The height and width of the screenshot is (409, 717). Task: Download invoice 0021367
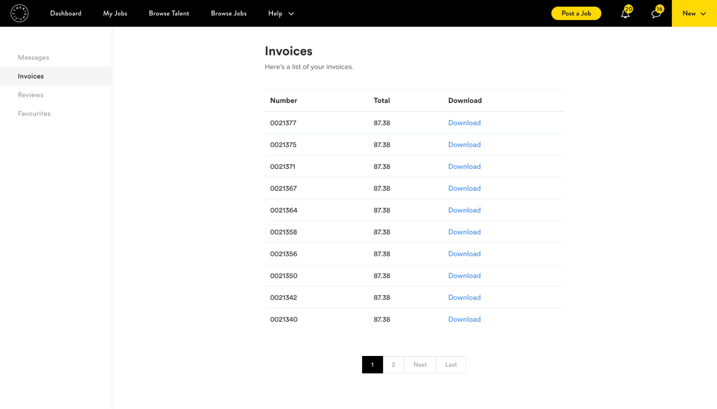(x=464, y=188)
